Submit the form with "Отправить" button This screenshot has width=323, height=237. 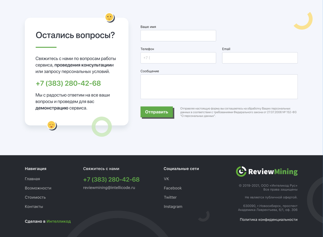click(157, 112)
